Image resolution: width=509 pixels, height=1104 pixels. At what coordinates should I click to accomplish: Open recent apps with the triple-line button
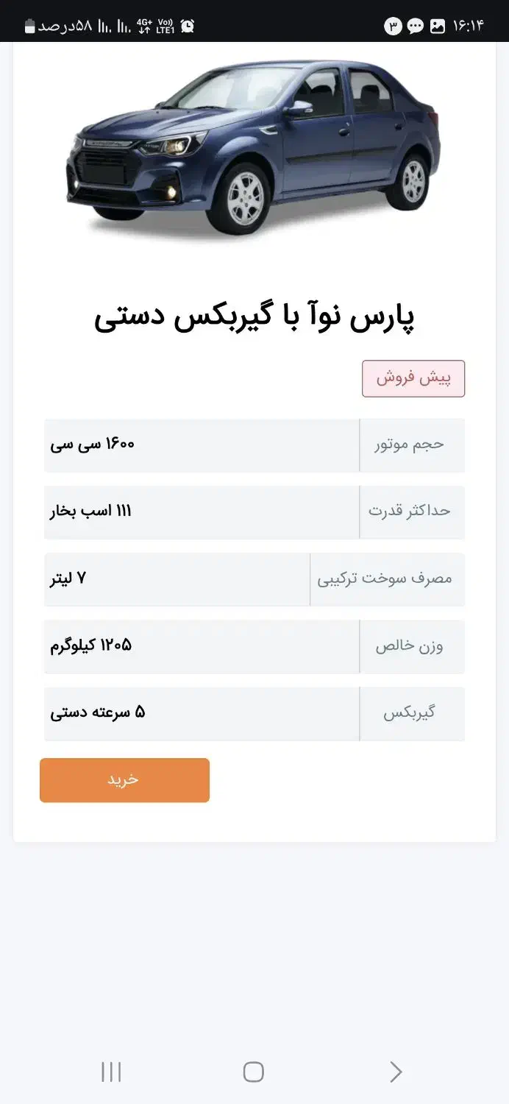110,1073
